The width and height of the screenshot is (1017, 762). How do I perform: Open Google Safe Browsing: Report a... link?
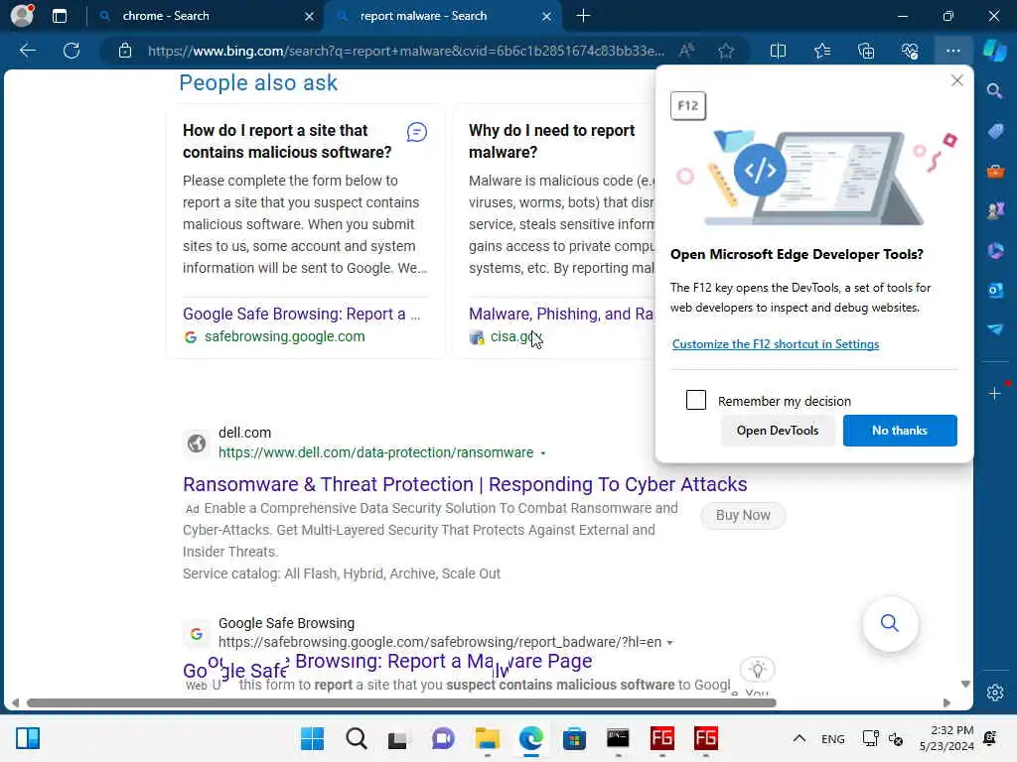[301, 314]
